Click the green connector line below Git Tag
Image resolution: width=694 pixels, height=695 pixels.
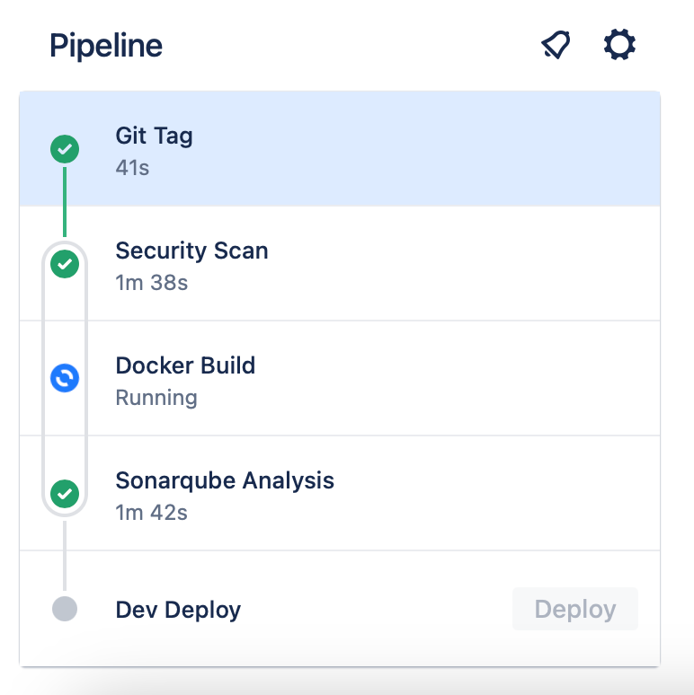click(x=65, y=202)
